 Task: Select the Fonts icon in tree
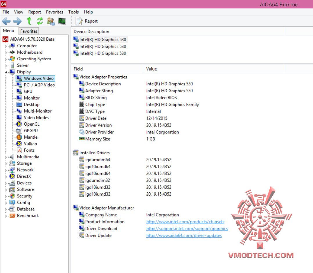point(19,150)
